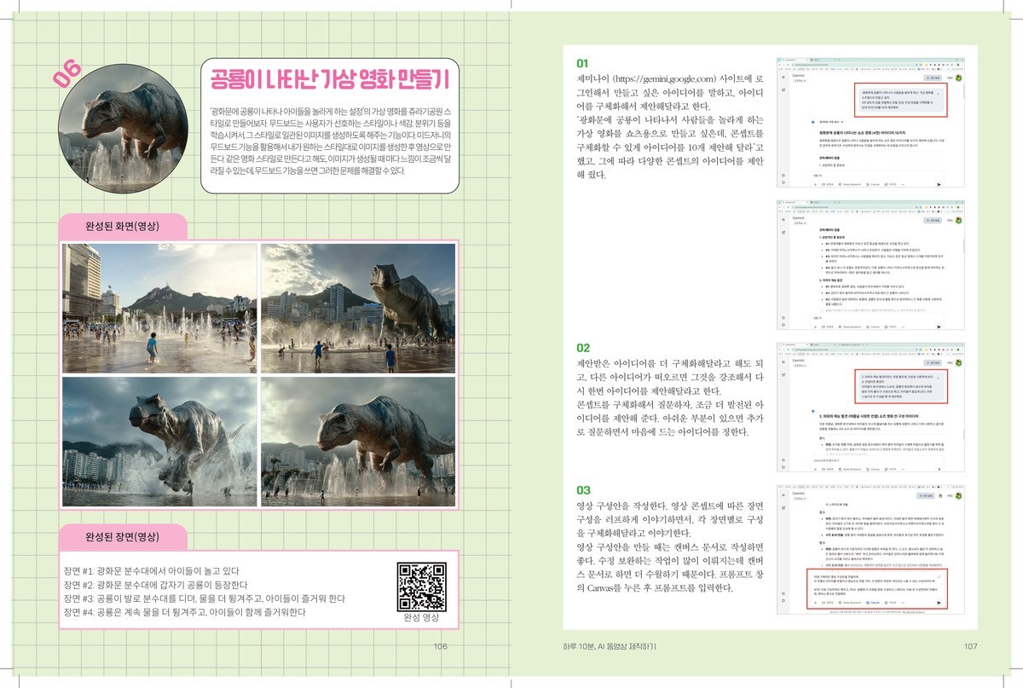This screenshot has width=1023, height=688.
Task: Click the footer text '하루 10분, AI 동영상 제작하기'
Action: [x=610, y=645]
